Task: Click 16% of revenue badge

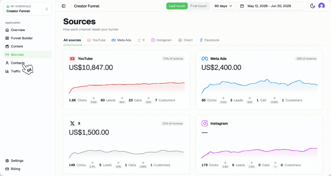Action: click(306, 59)
